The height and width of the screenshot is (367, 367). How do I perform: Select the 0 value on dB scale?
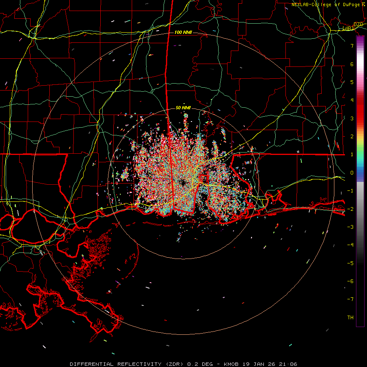352,173
